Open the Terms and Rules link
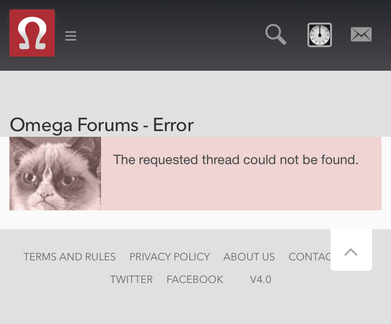Image resolution: width=391 pixels, height=324 pixels. click(x=69, y=257)
